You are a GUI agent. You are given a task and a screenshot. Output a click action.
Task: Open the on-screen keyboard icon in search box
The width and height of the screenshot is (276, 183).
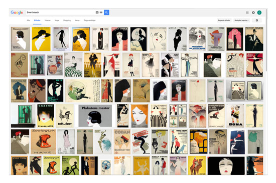[x=101, y=12]
